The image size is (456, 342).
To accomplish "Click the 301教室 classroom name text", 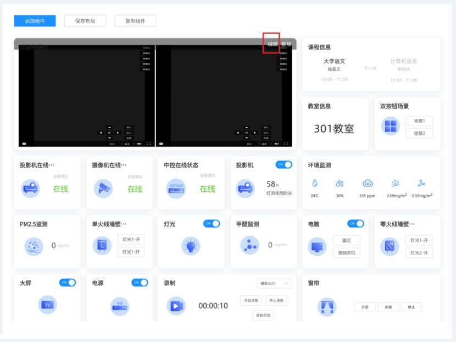I will tap(334, 129).
